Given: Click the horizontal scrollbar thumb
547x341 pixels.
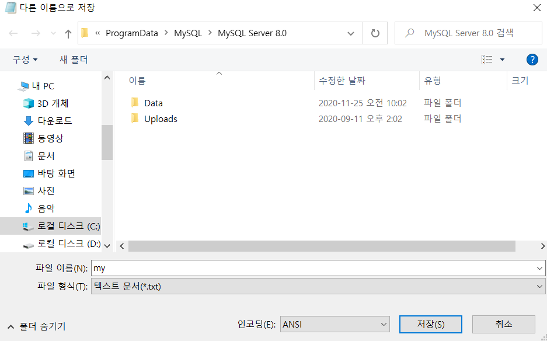Looking at the screenshot, I should click(322, 246).
